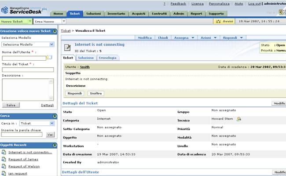Click Modifica in ticket toolbar
Screen dimensions: 286x176
[145, 38]
